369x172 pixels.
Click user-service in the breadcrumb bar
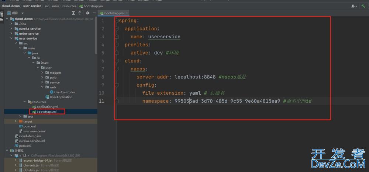click(x=32, y=6)
